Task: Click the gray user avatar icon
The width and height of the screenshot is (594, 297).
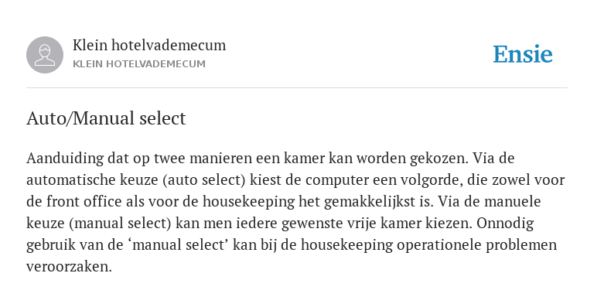Action: coord(45,55)
